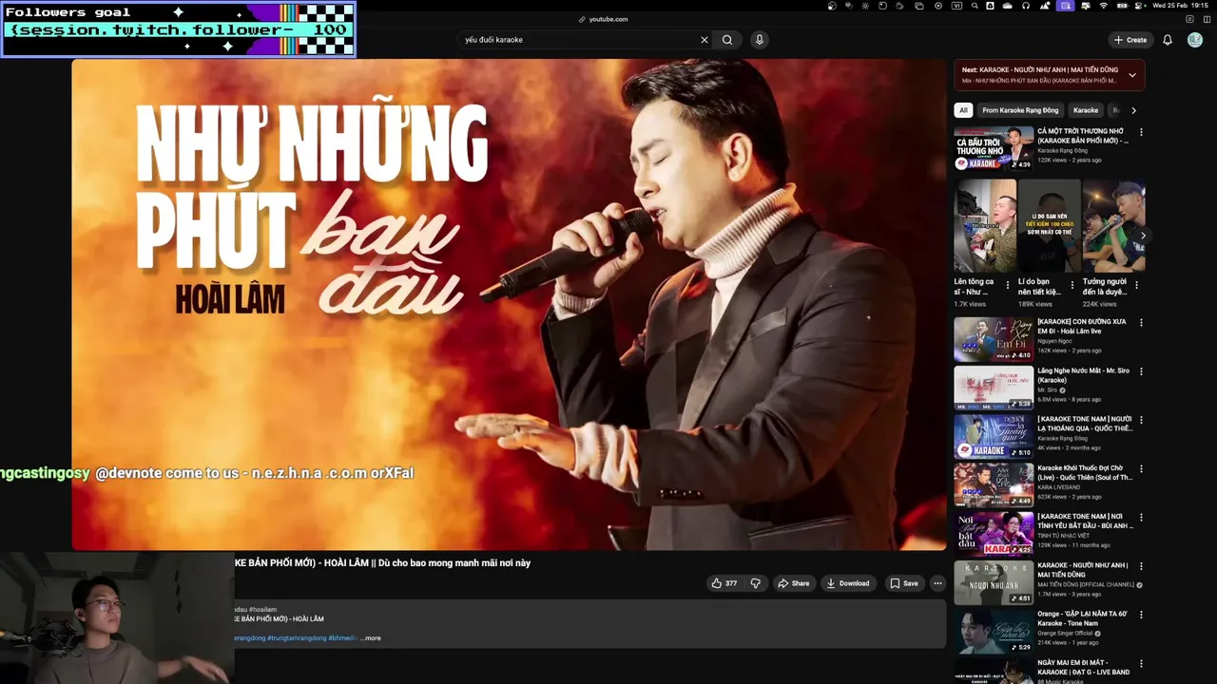This screenshot has height=684, width=1217.
Task: Open options for Cả Một Trời Thương Nhớ video
Action: pos(1141,132)
